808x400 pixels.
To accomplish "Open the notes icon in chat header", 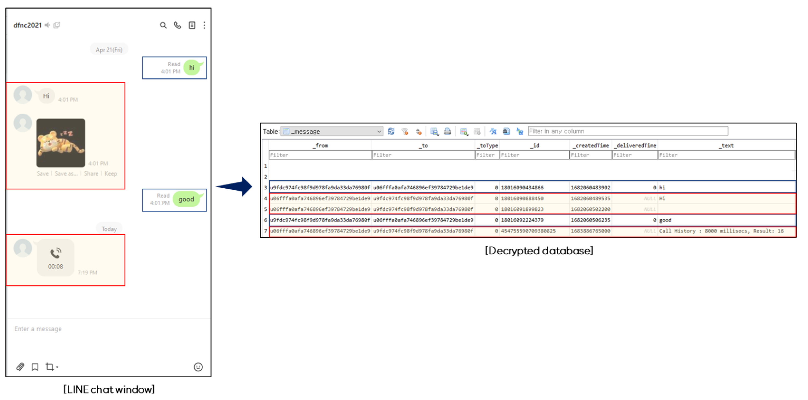I will 192,25.
